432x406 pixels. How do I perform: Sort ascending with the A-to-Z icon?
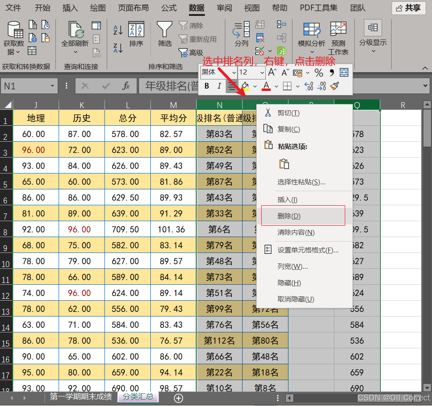click(118, 30)
